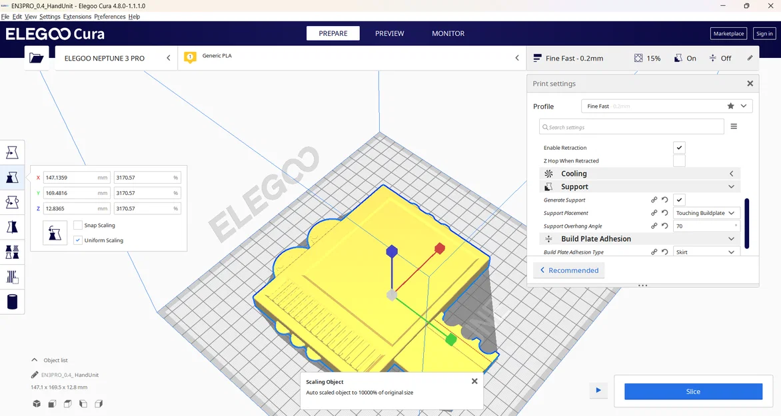This screenshot has width=781, height=416.
Task: Click the Sign in button
Action: click(764, 33)
